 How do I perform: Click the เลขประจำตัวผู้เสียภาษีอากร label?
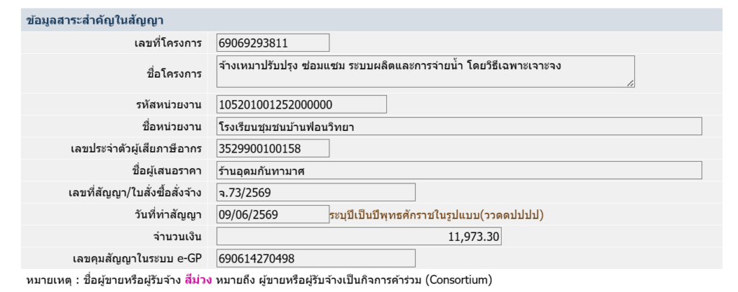[135, 149]
